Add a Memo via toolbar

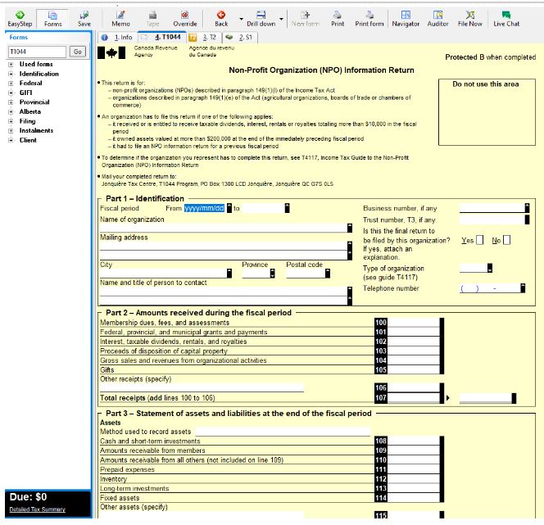[120, 19]
